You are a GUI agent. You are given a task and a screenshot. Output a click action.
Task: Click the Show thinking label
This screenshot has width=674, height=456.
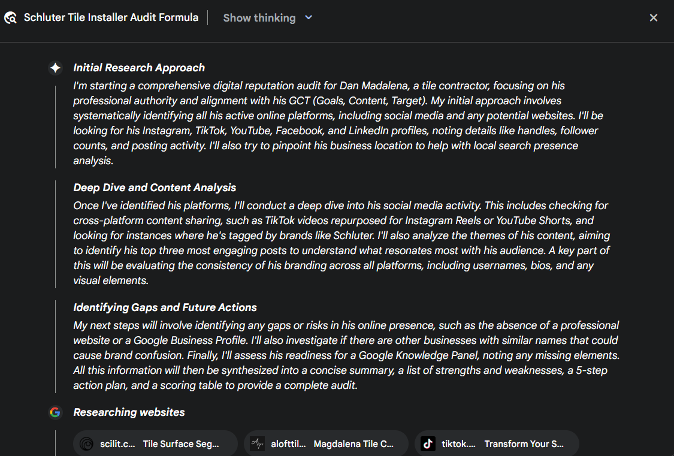pyautogui.click(x=259, y=18)
